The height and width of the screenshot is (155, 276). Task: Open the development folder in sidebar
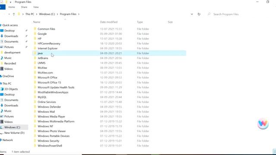click(13, 53)
